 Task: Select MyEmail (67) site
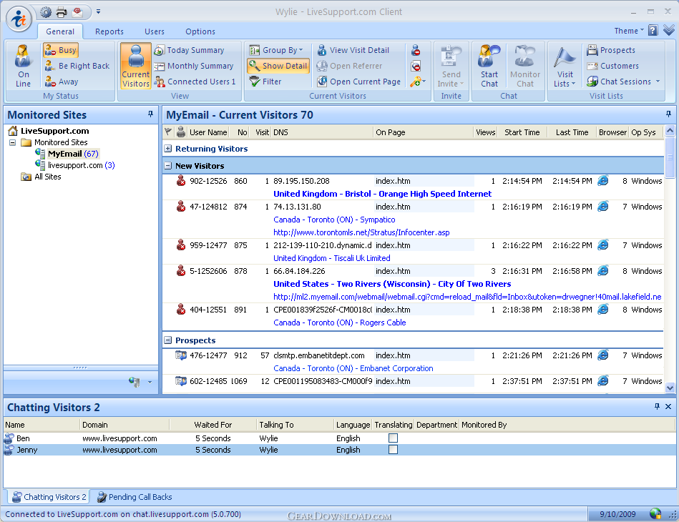coord(73,154)
